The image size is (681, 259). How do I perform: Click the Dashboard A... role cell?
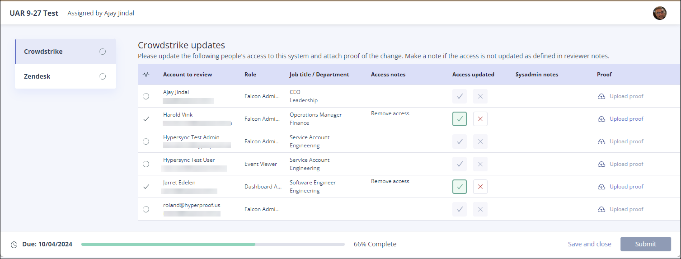263,187
